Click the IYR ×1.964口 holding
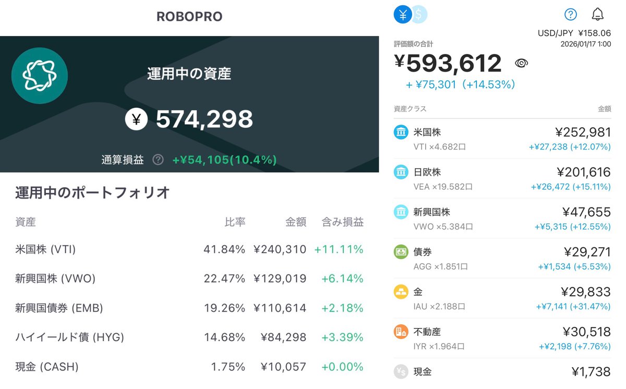Image resolution: width=626 pixels, height=389 pixels. pyautogui.click(x=439, y=346)
